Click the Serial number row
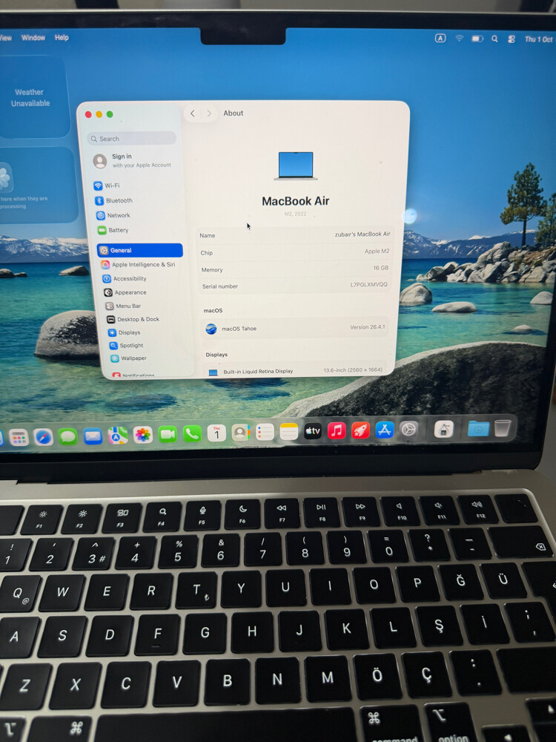556x742 pixels. click(295, 286)
